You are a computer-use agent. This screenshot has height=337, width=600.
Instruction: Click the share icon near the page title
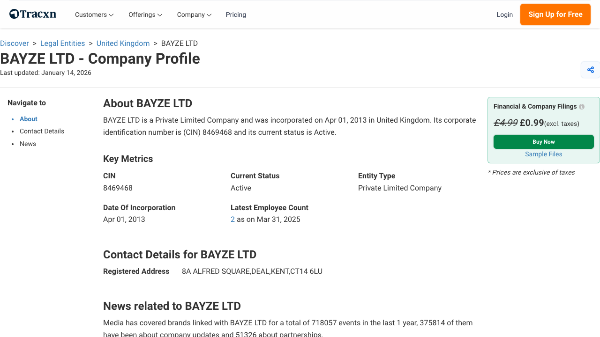click(590, 69)
